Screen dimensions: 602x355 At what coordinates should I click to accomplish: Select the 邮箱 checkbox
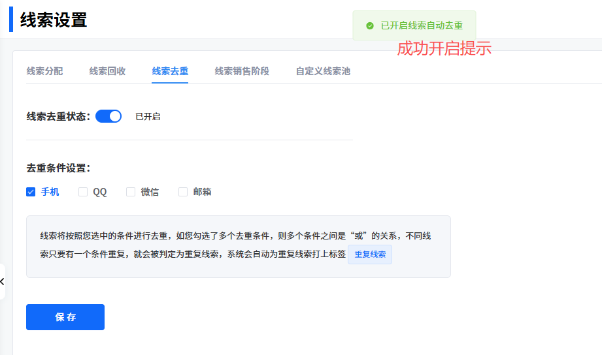[x=183, y=192]
